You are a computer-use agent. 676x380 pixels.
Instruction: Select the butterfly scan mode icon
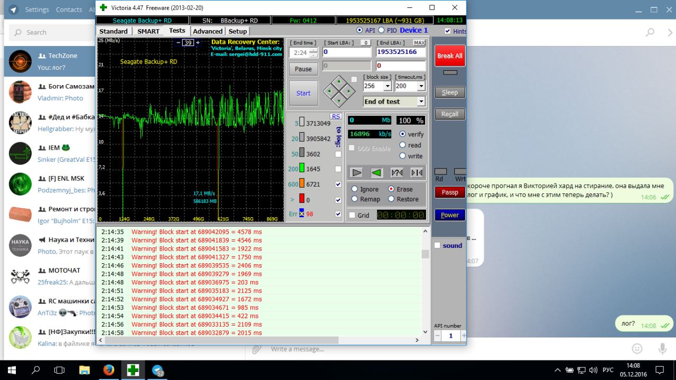[416, 173]
